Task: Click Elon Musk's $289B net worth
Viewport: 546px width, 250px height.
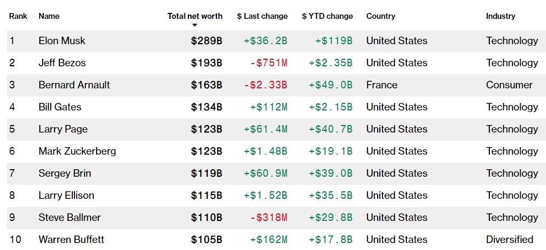Action: [206, 41]
